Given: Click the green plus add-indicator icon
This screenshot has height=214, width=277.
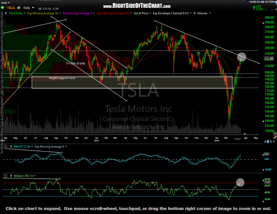Looking at the screenshot, I should coord(3,8).
